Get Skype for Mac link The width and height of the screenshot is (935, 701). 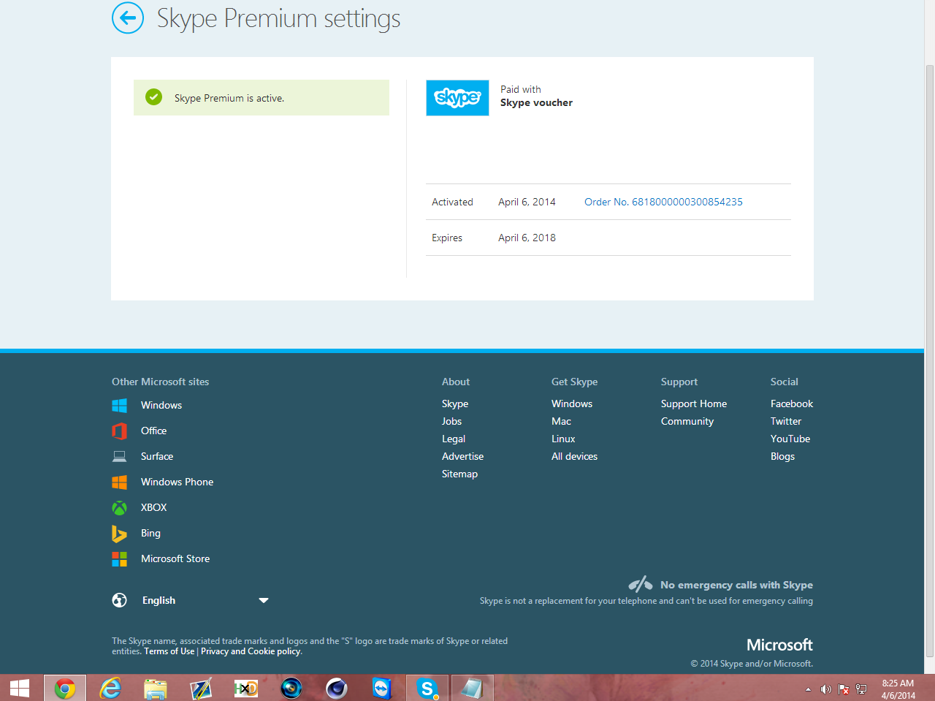[561, 421]
